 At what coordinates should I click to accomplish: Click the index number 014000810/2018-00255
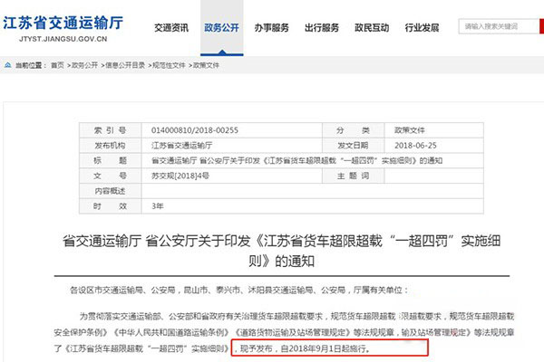coord(193,129)
